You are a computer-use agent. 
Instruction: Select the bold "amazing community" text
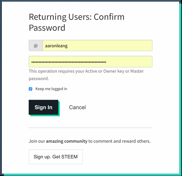[x=67, y=141]
